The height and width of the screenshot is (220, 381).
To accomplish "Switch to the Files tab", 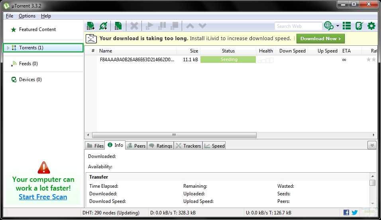I will pos(95,146).
